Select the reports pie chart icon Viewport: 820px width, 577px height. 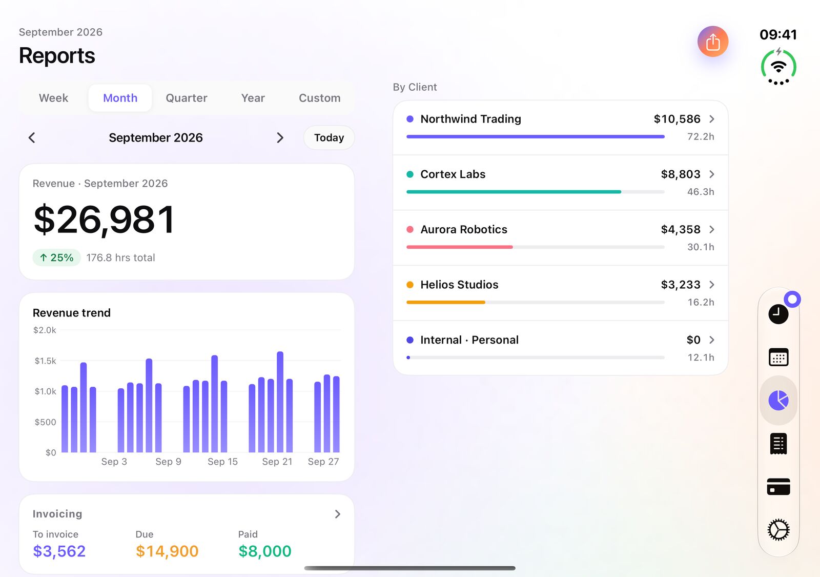[x=778, y=400]
